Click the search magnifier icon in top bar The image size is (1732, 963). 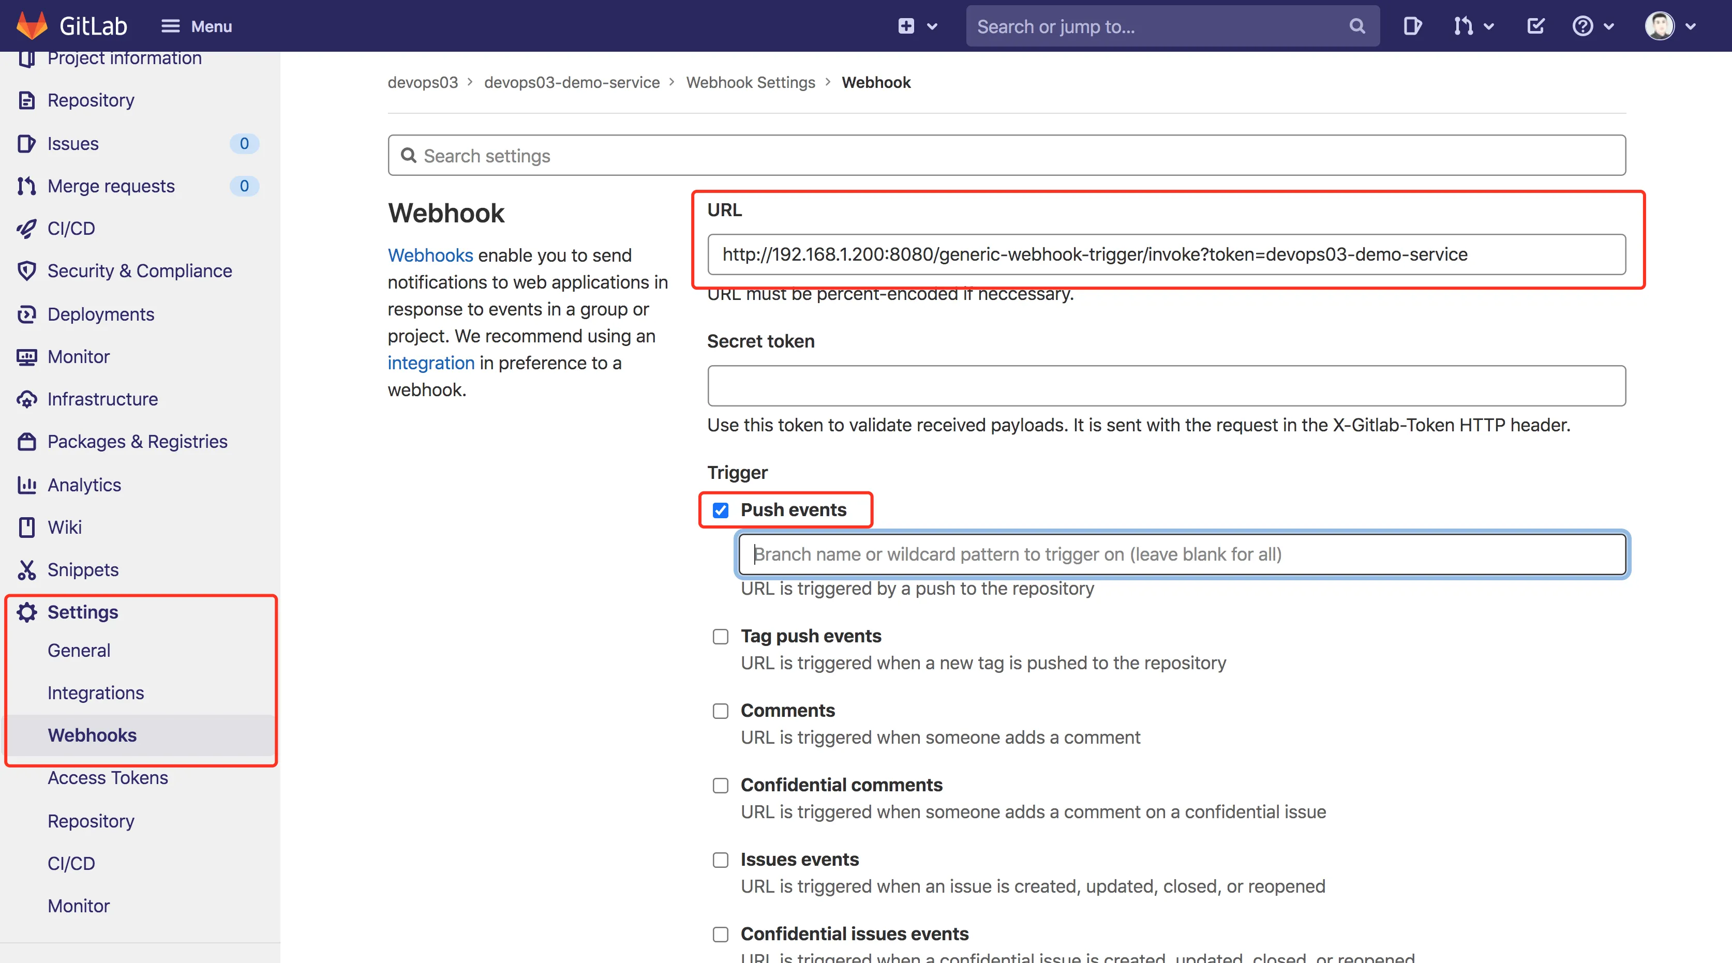[1357, 26]
